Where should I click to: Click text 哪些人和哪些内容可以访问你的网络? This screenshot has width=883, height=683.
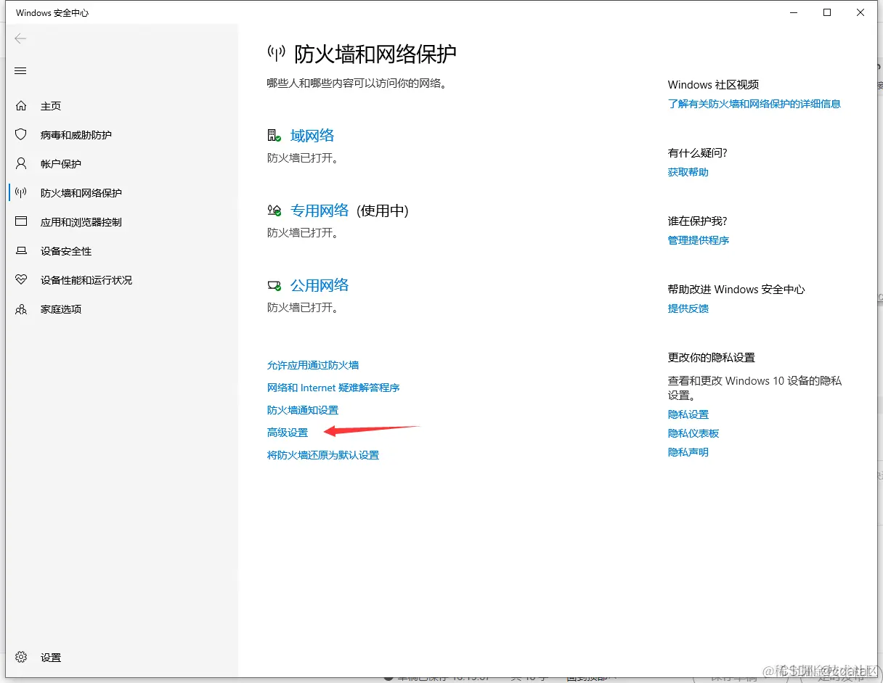click(x=357, y=83)
